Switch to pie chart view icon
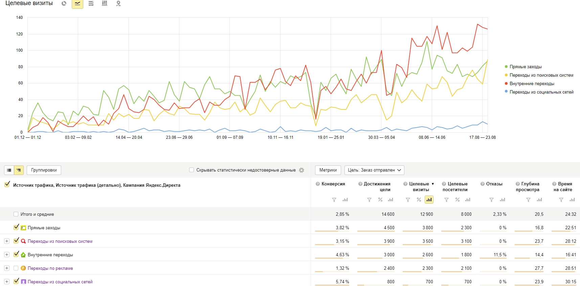Screen dimensions: 580x286 [x=64, y=3]
